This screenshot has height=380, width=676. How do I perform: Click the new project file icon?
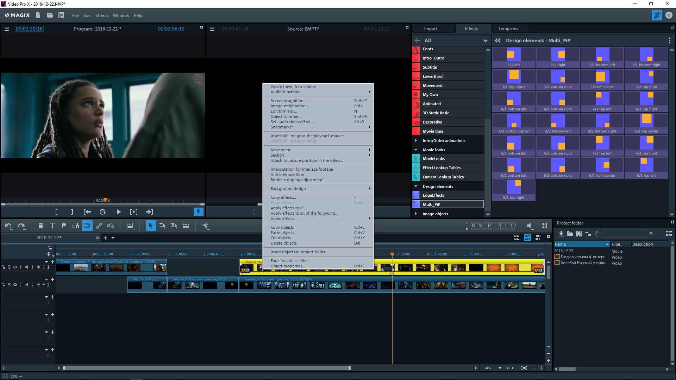38,15
